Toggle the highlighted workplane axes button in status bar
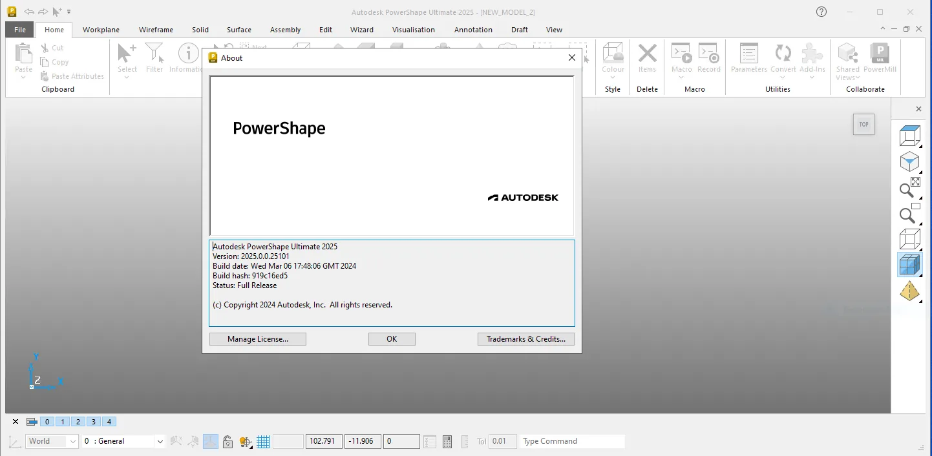932x456 pixels. click(x=211, y=442)
